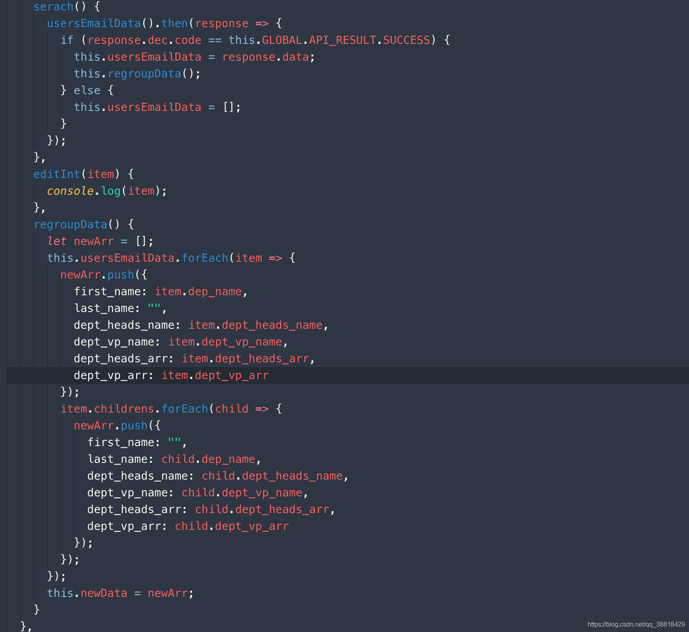Viewport: 689px width, 632px height.
Task: Click the blog.csdn.net URL watermark link
Action: pyautogui.click(x=636, y=624)
